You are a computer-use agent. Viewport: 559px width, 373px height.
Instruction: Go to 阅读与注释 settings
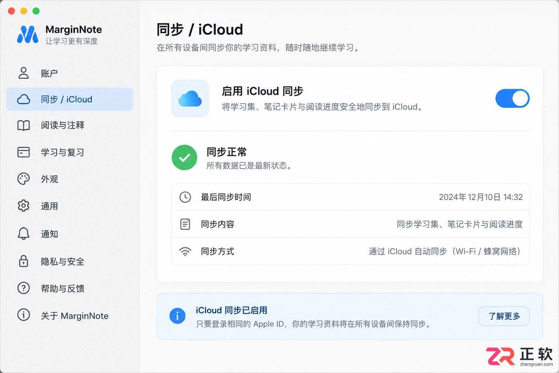(70, 125)
